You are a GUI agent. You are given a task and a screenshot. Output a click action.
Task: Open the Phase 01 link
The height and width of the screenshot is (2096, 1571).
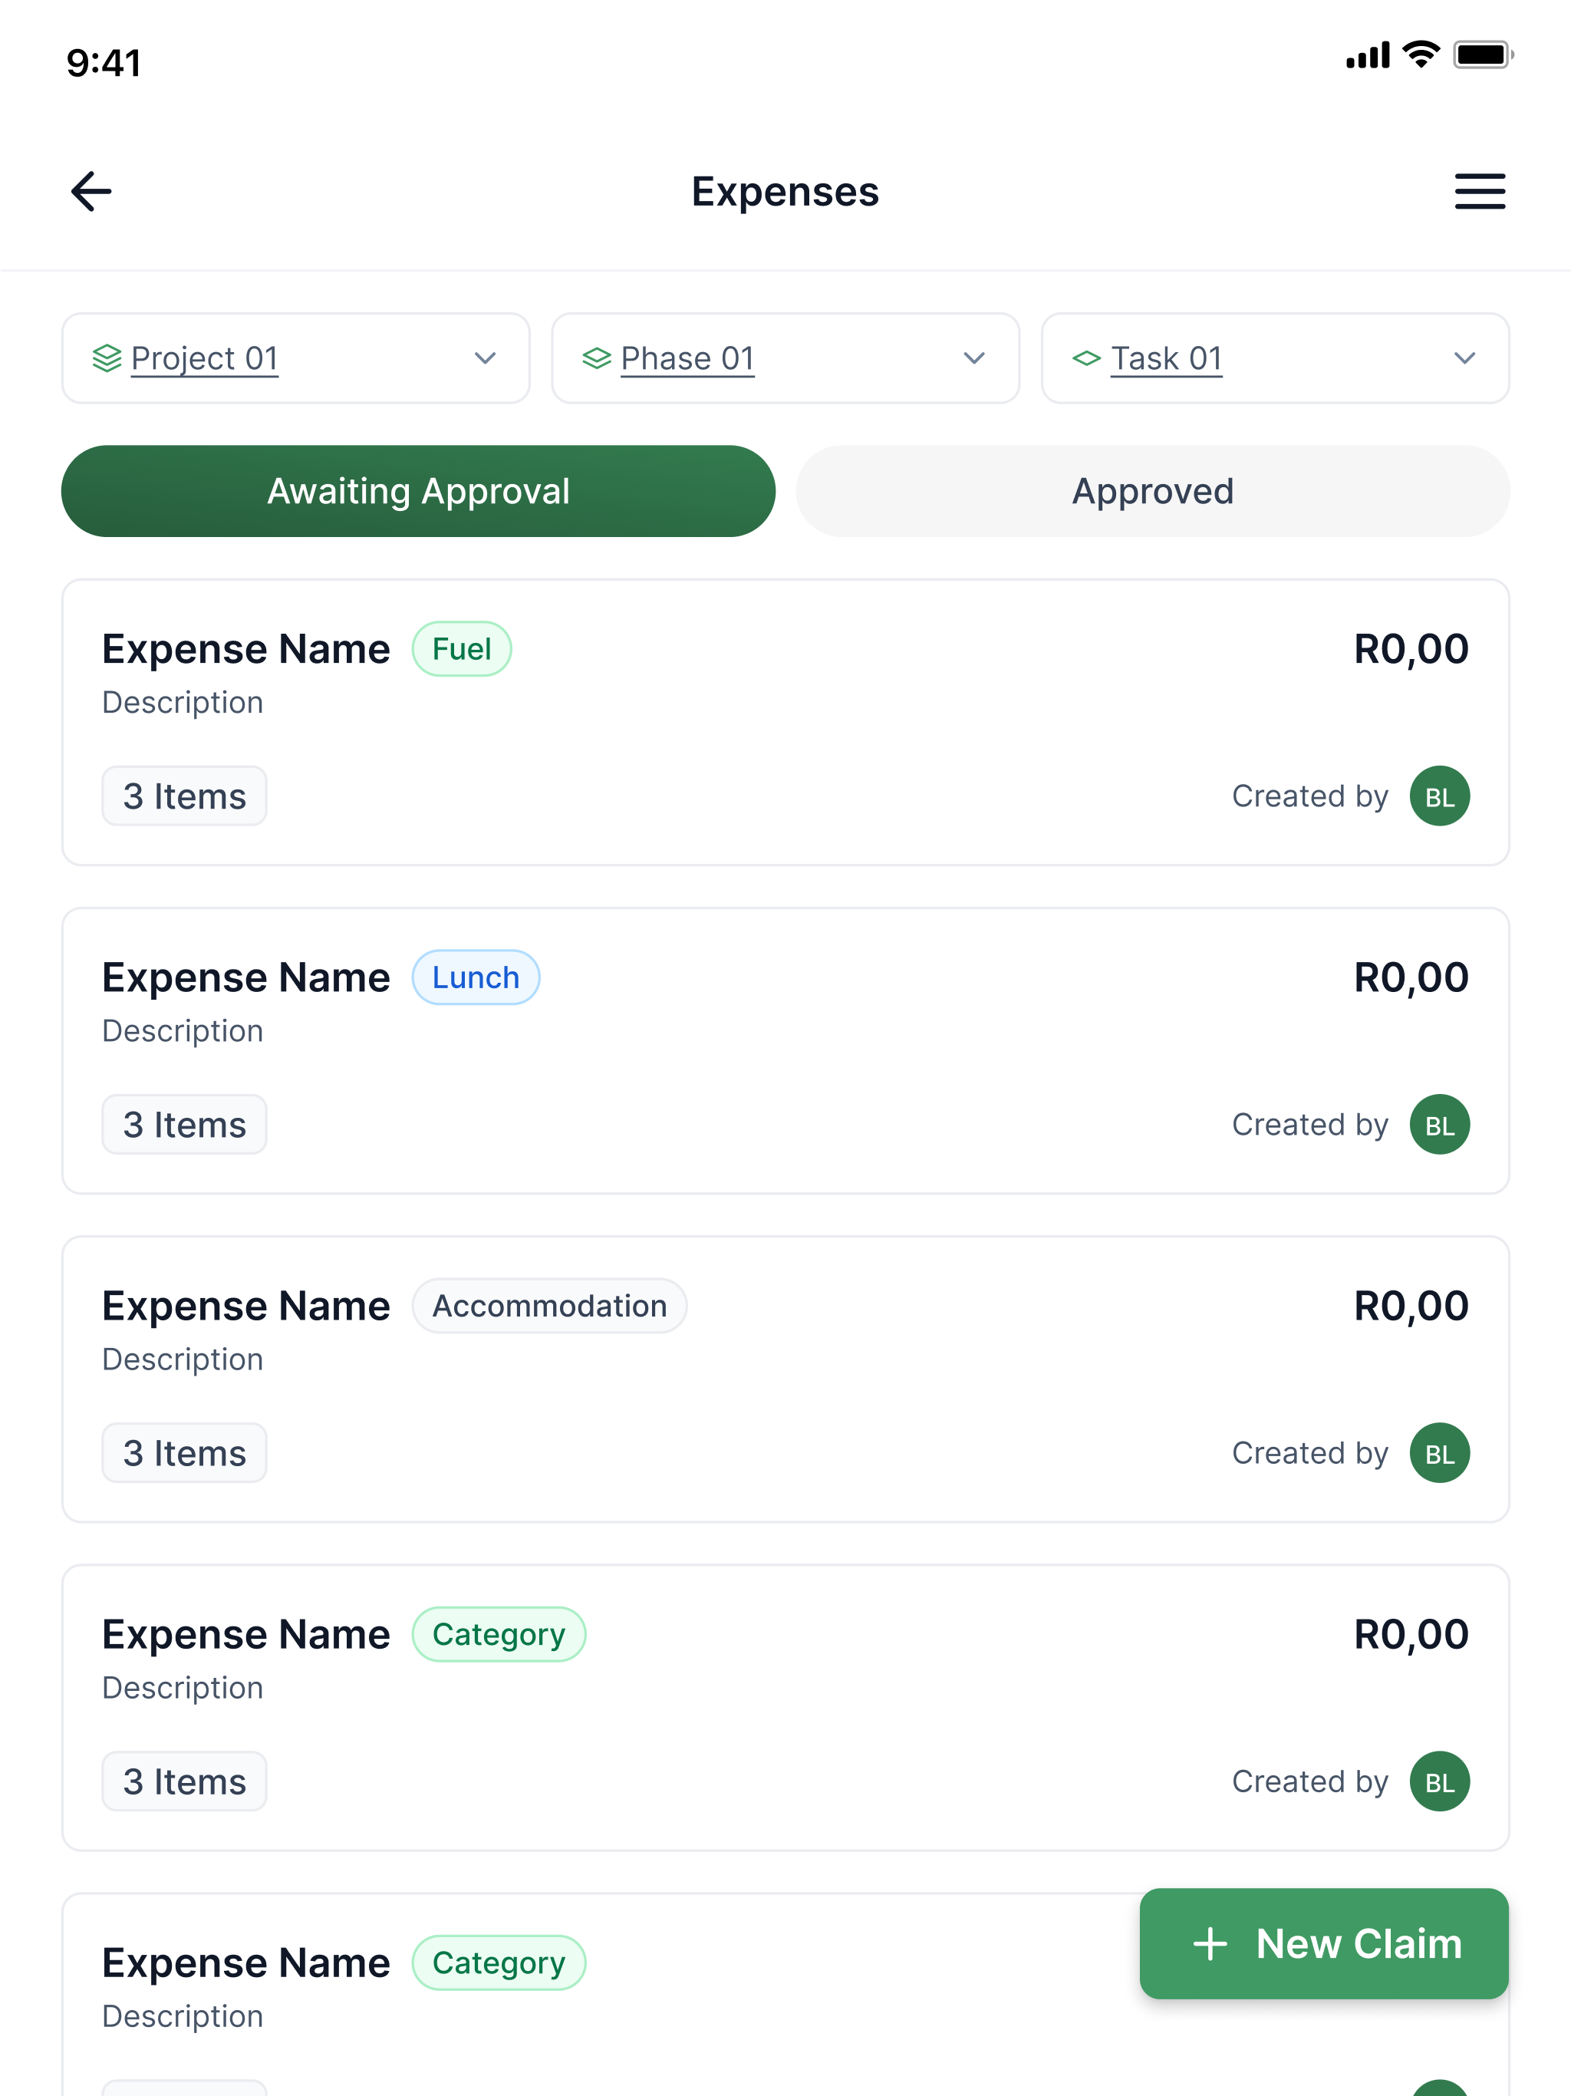coord(687,358)
